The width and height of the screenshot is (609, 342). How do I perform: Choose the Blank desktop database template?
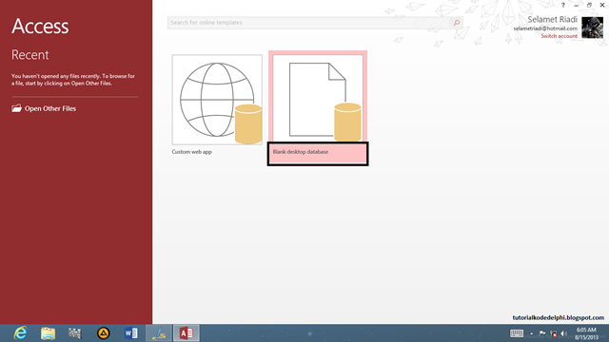click(x=318, y=107)
